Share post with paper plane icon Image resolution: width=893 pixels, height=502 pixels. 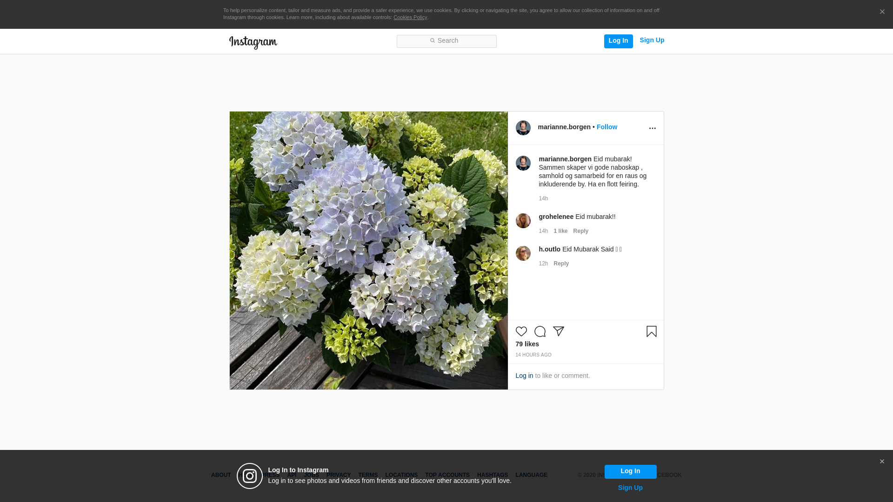[559, 331]
